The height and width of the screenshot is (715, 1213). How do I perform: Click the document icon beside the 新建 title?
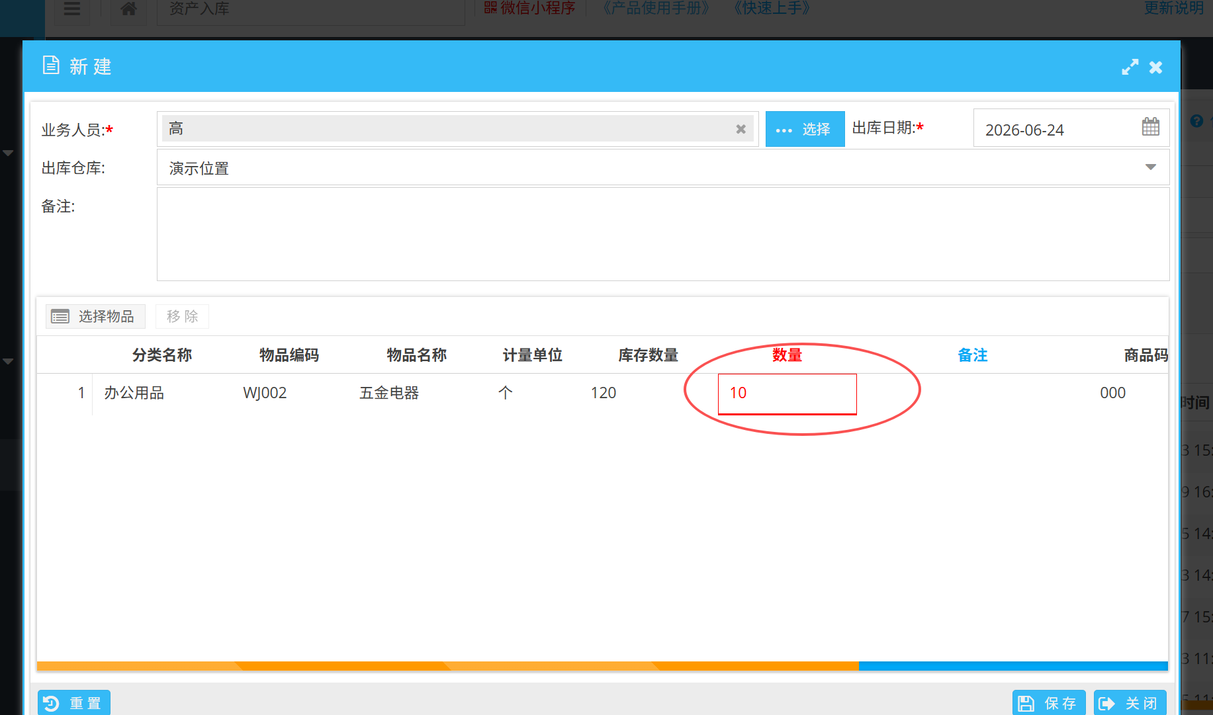point(51,65)
